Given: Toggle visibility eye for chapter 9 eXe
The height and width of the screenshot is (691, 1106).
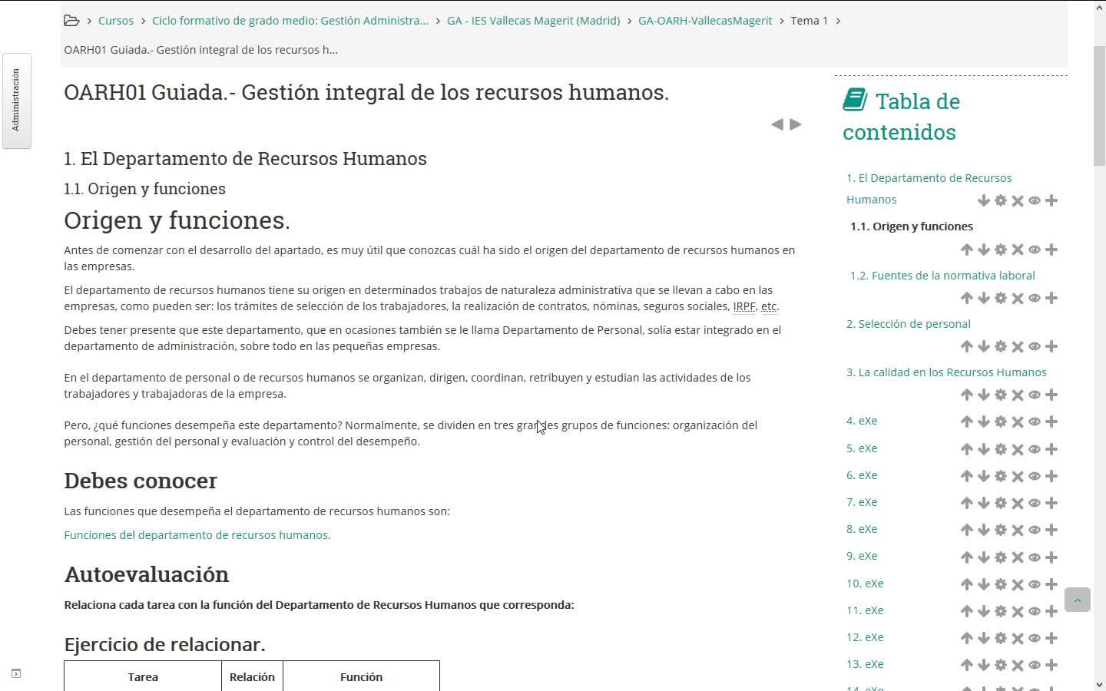Looking at the screenshot, I should point(1035,557).
